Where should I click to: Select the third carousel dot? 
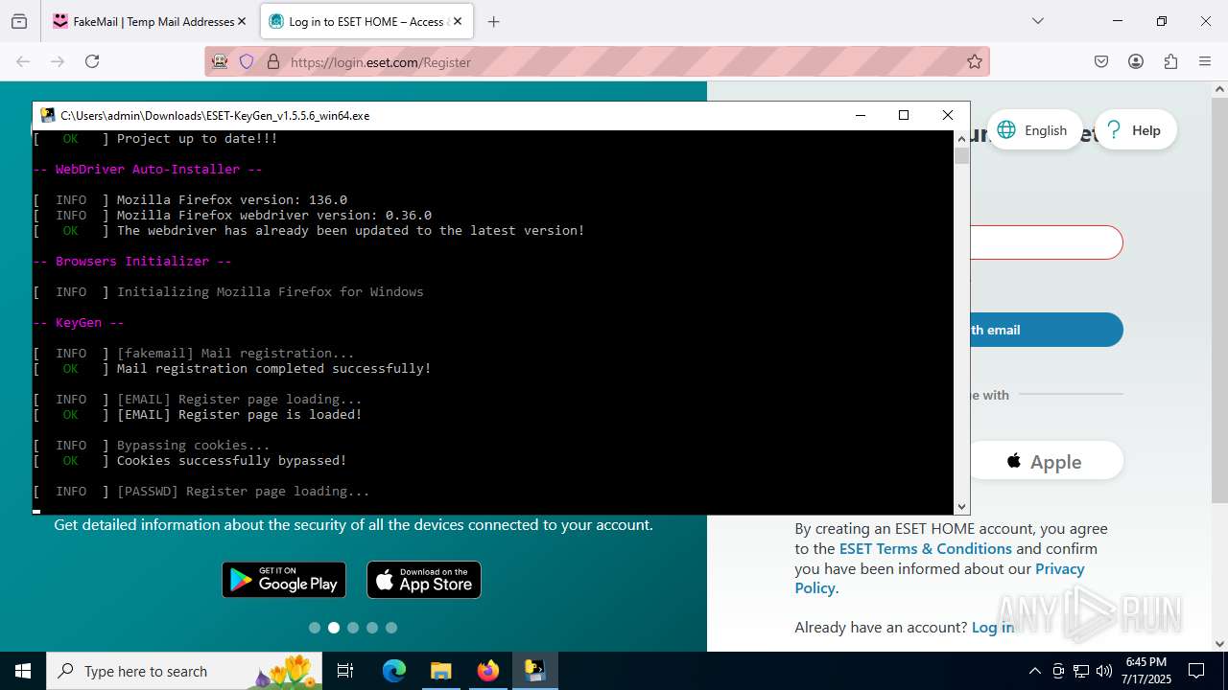click(x=353, y=628)
